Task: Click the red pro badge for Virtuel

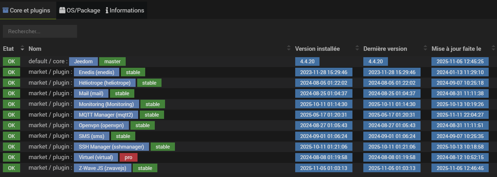Action: point(129,157)
